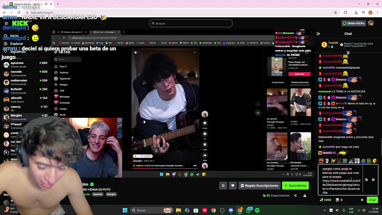Open agusneta's channel in the sidebar
The image size is (382, 215).
25,64
